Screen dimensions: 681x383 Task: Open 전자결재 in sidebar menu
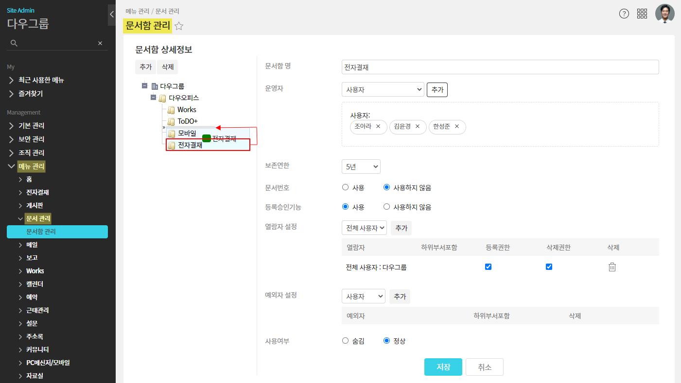tap(37, 192)
